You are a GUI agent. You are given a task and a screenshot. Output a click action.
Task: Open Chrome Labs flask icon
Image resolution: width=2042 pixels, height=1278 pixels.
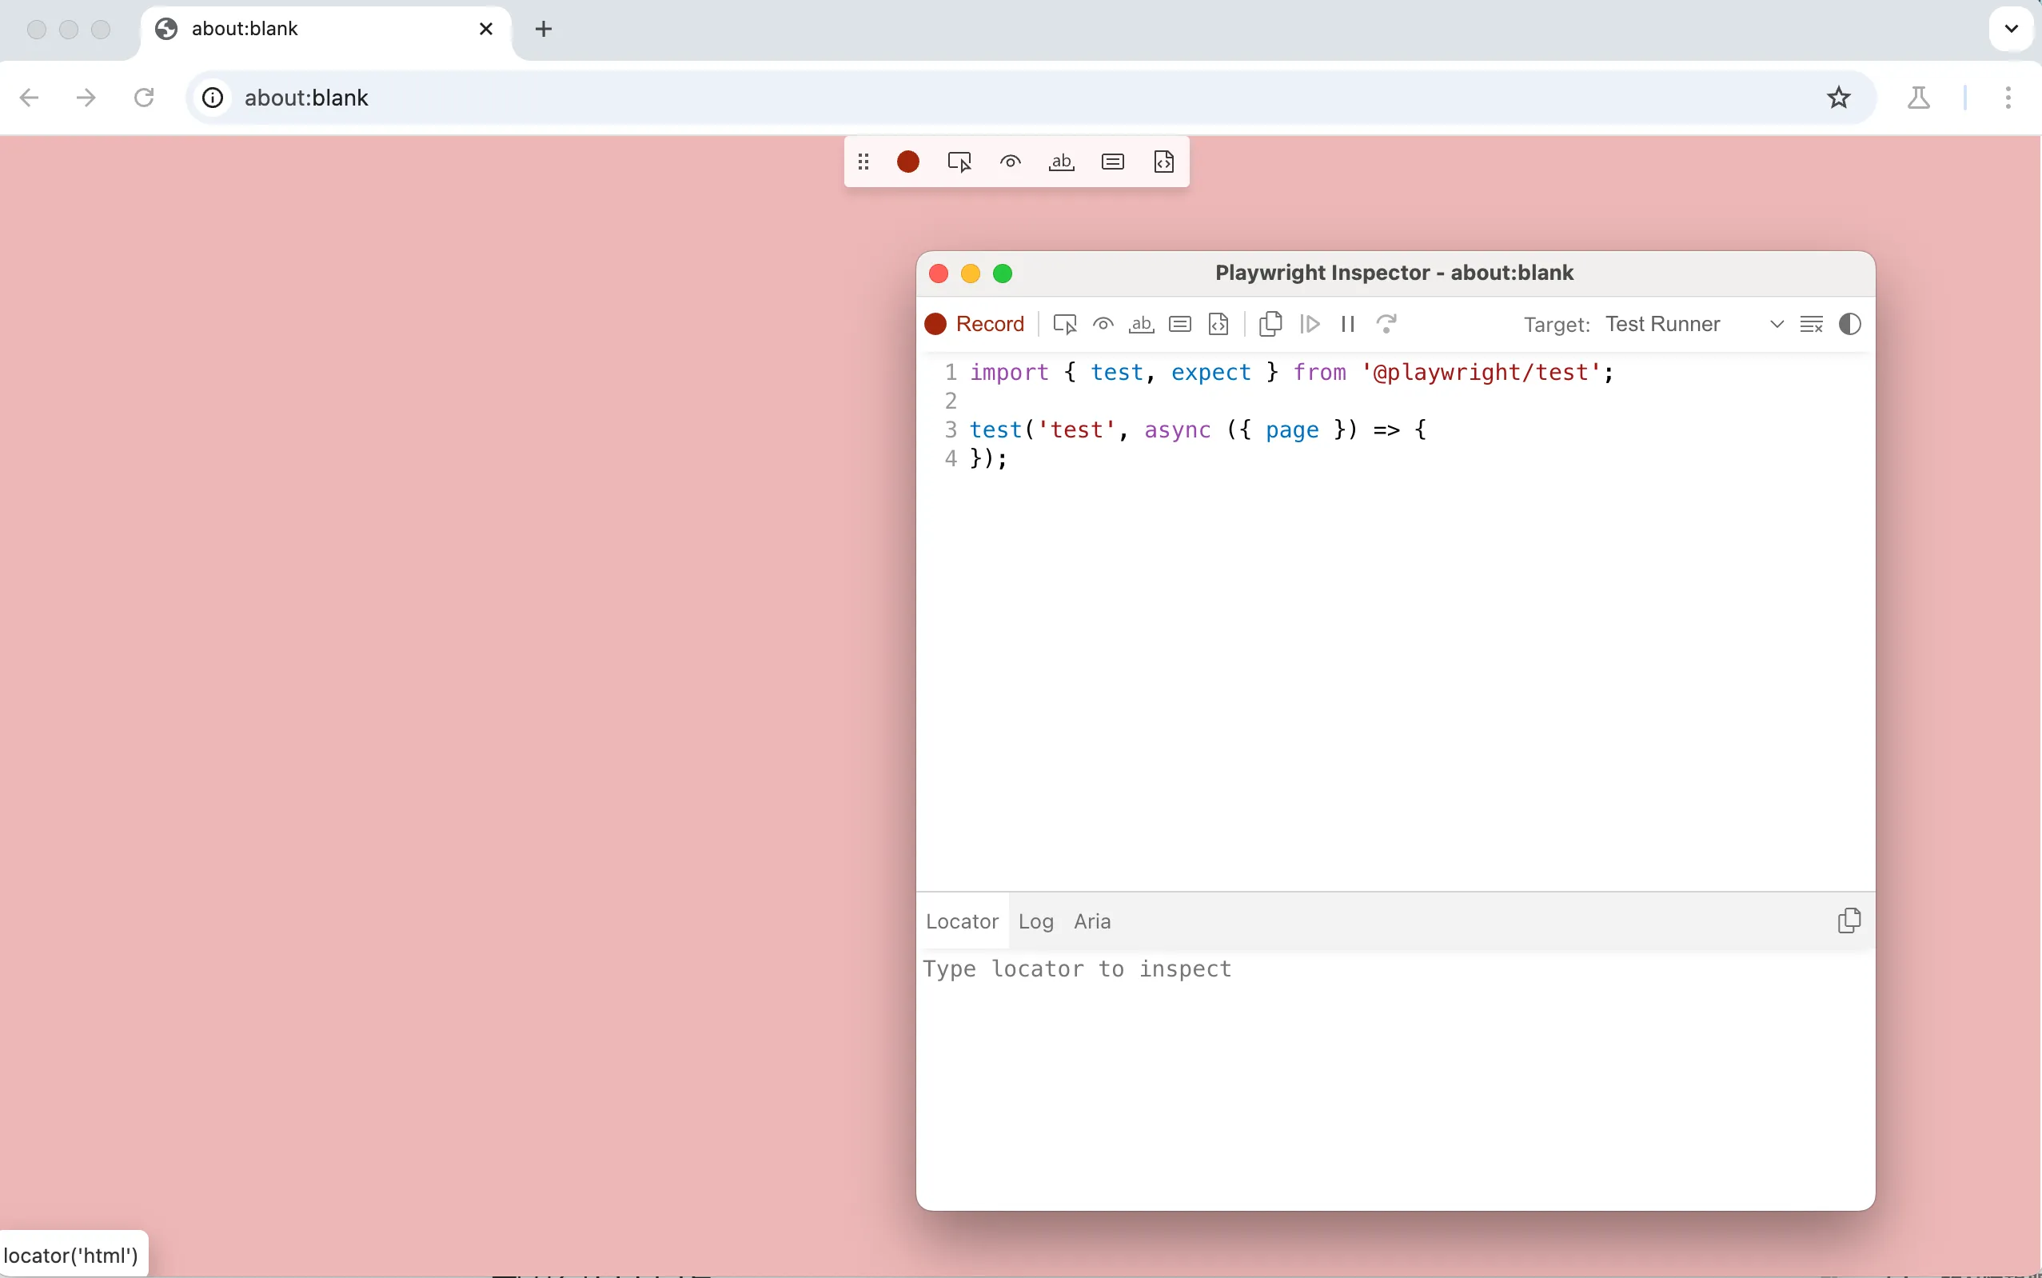[1919, 98]
